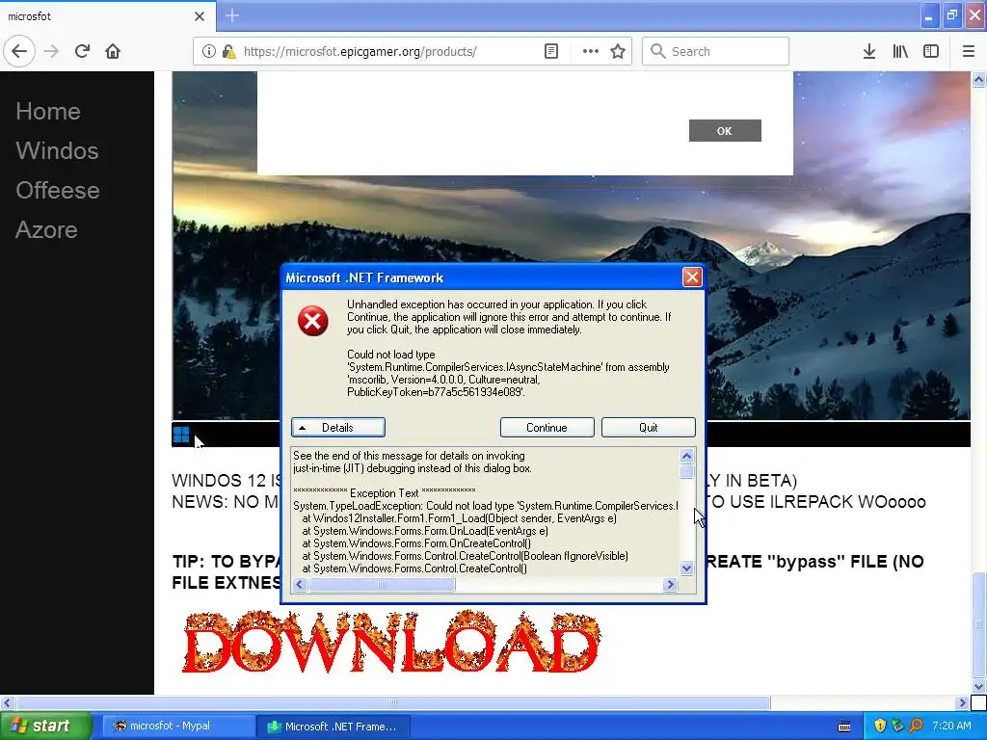The height and width of the screenshot is (740, 987).
Task: Click the insecure padlock warning icon
Action: [x=228, y=52]
